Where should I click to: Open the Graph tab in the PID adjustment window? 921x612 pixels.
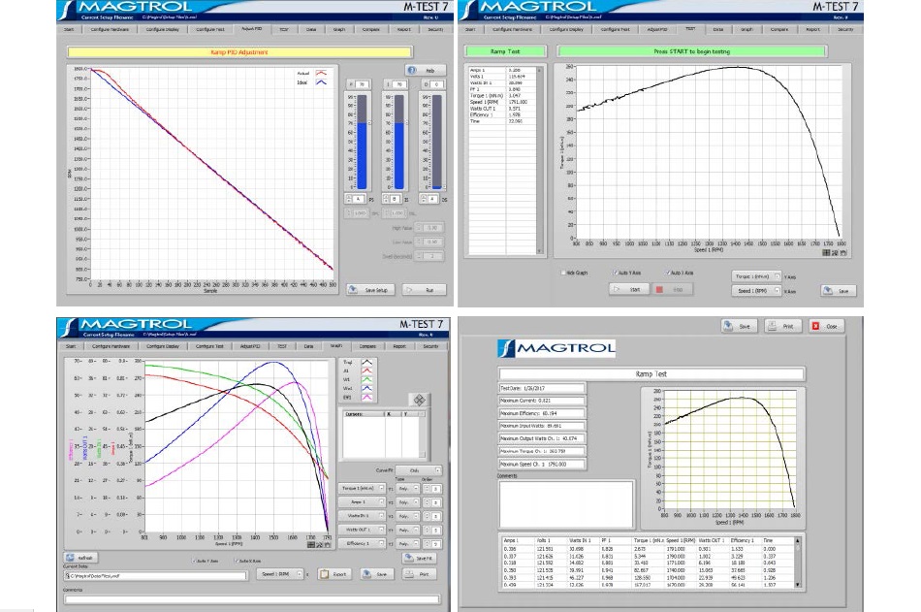(339, 29)
